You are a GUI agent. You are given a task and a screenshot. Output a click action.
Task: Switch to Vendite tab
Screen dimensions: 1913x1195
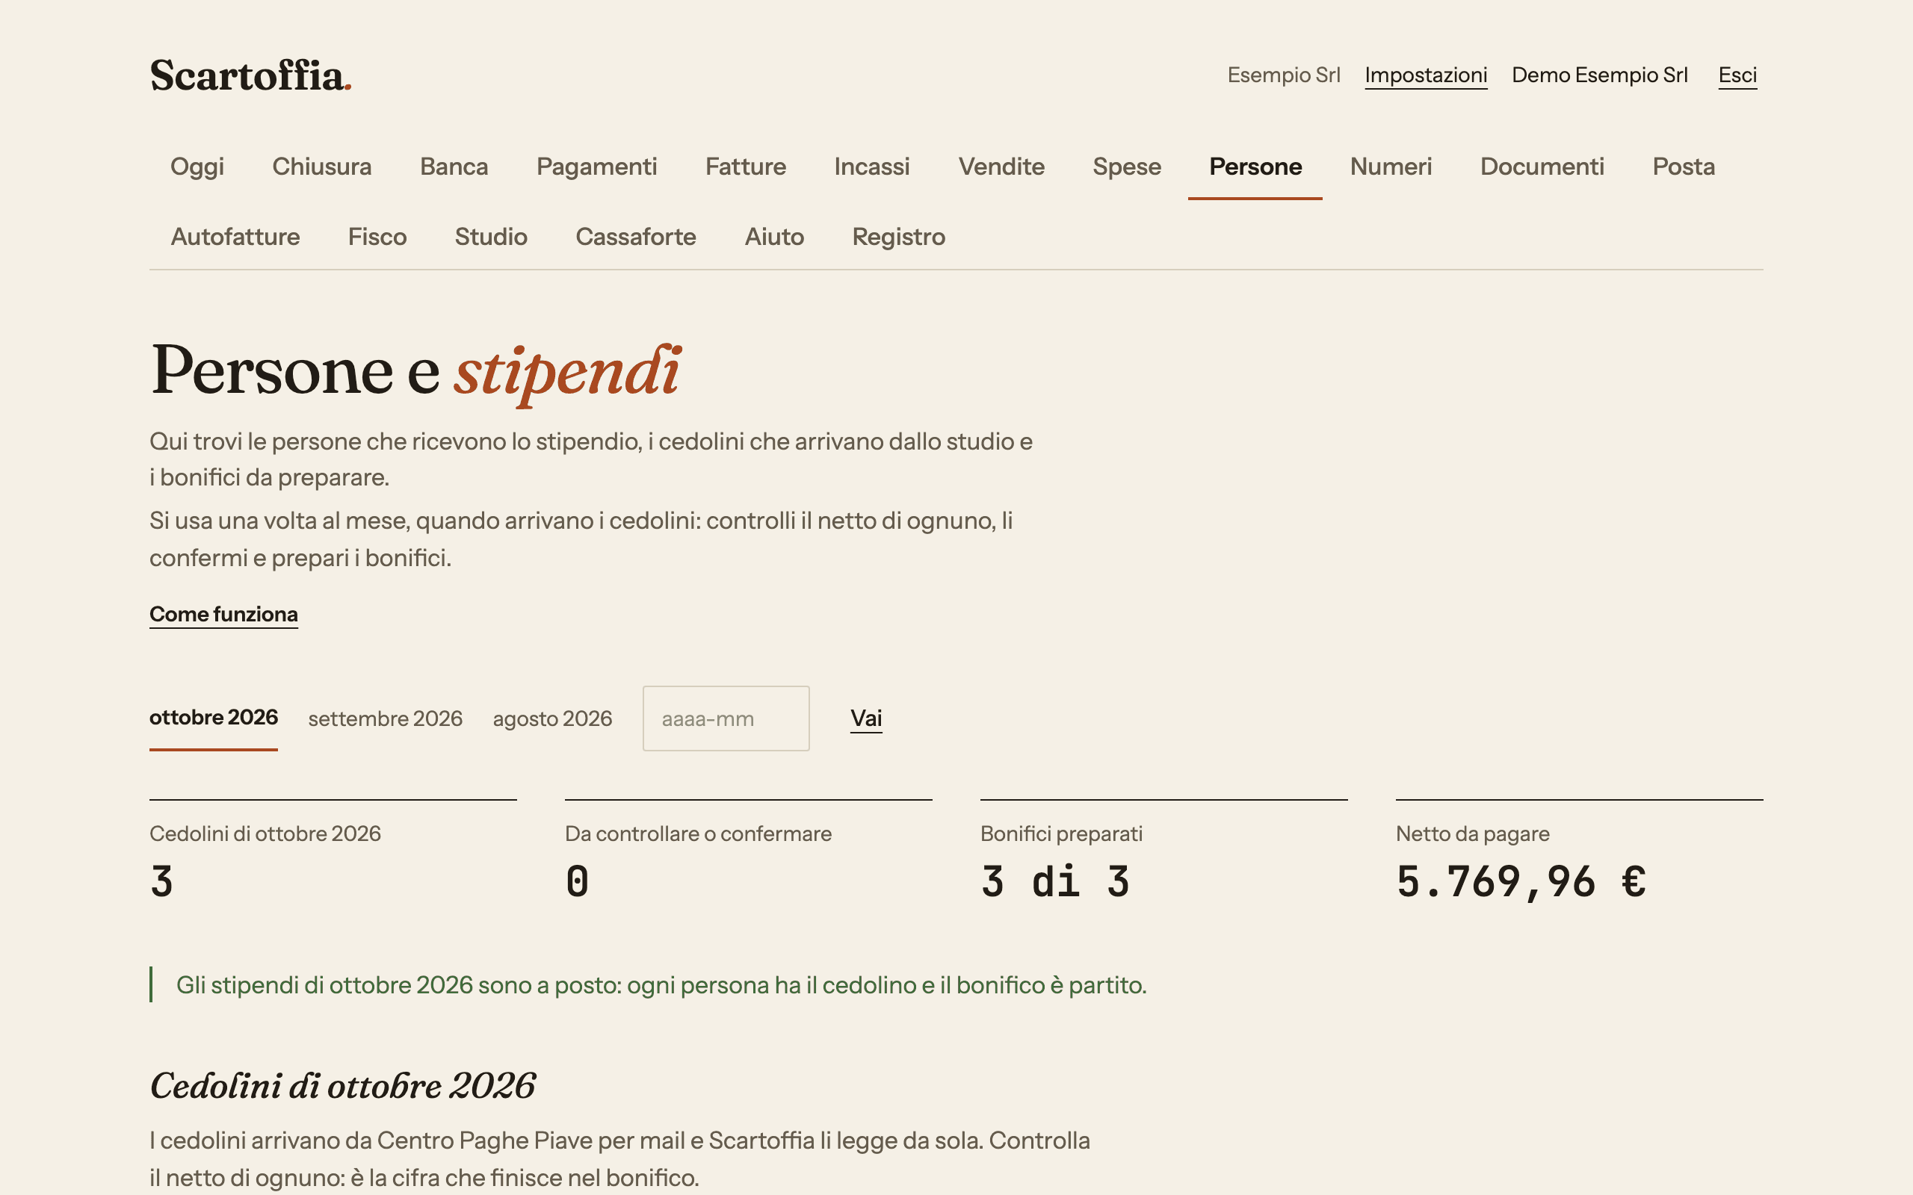tap(1001, 167)
